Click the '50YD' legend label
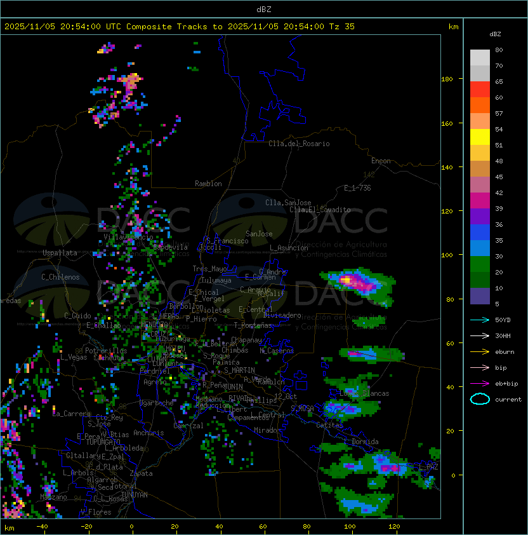This screenshot has height=535, width=528. coord(503,320)
